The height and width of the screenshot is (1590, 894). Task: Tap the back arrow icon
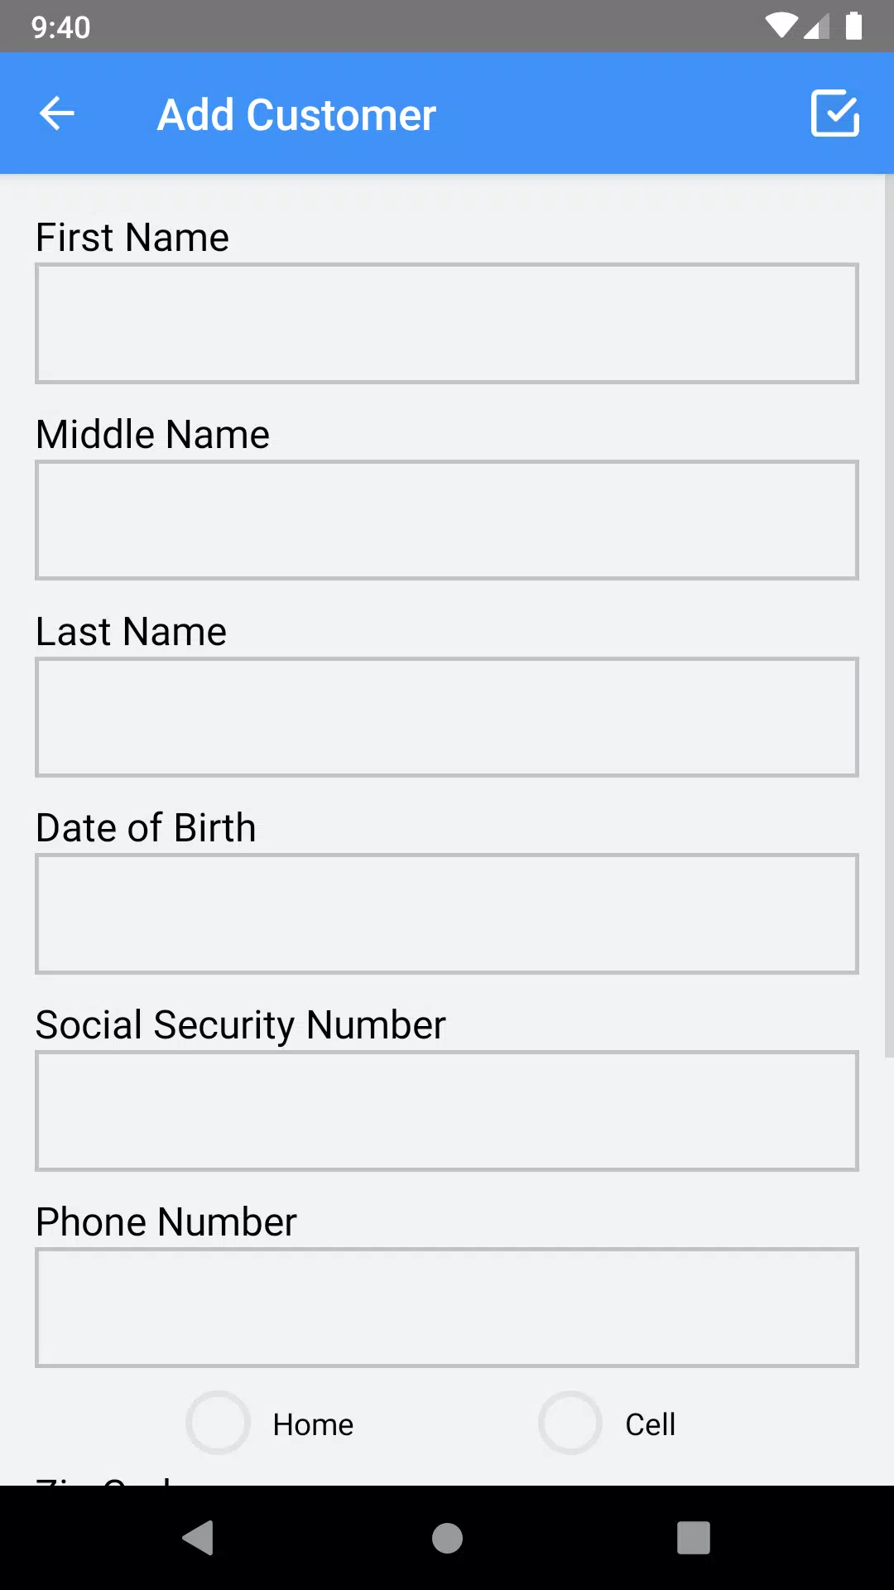pyautogui.click(x=57, y=113)
